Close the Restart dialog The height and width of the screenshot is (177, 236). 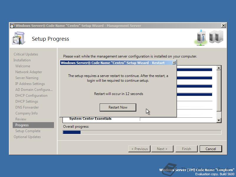[174, 63]
